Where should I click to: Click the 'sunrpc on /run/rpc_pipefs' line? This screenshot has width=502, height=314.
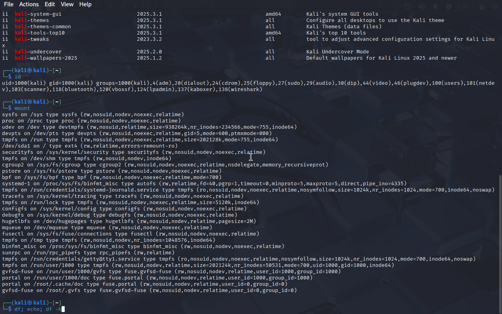[88, 253]
